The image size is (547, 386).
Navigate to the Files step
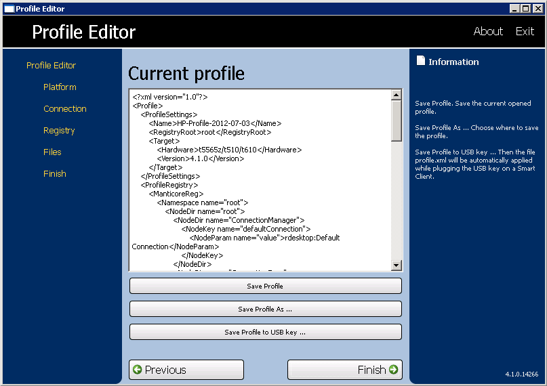(52, 152)
